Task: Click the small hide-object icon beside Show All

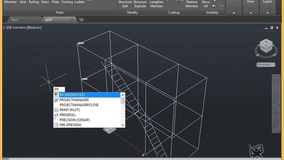Action: click(x=214, y=6)
